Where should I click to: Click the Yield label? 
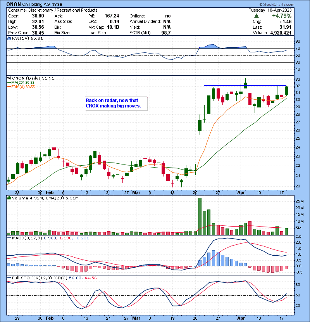coord(134,27)
